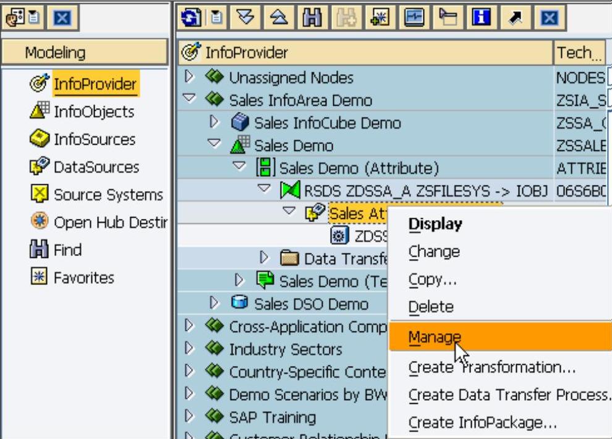This screenshot has height=439, width=612.
Task: Click the add to favorites toolbar icon
Action: tap(380, 17)
